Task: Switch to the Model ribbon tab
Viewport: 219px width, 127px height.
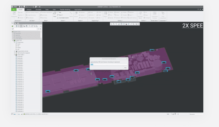Action: tap(20, 10)
